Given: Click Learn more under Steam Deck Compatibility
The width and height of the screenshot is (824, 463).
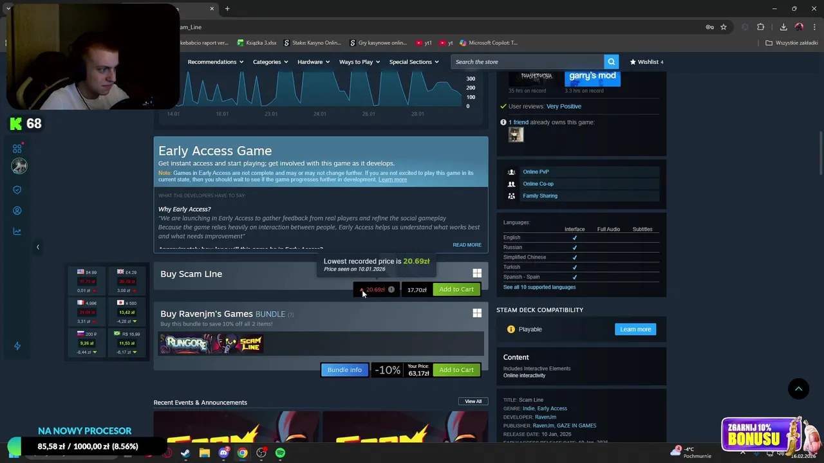Looking at the screenshot, I should click(635, 329).
